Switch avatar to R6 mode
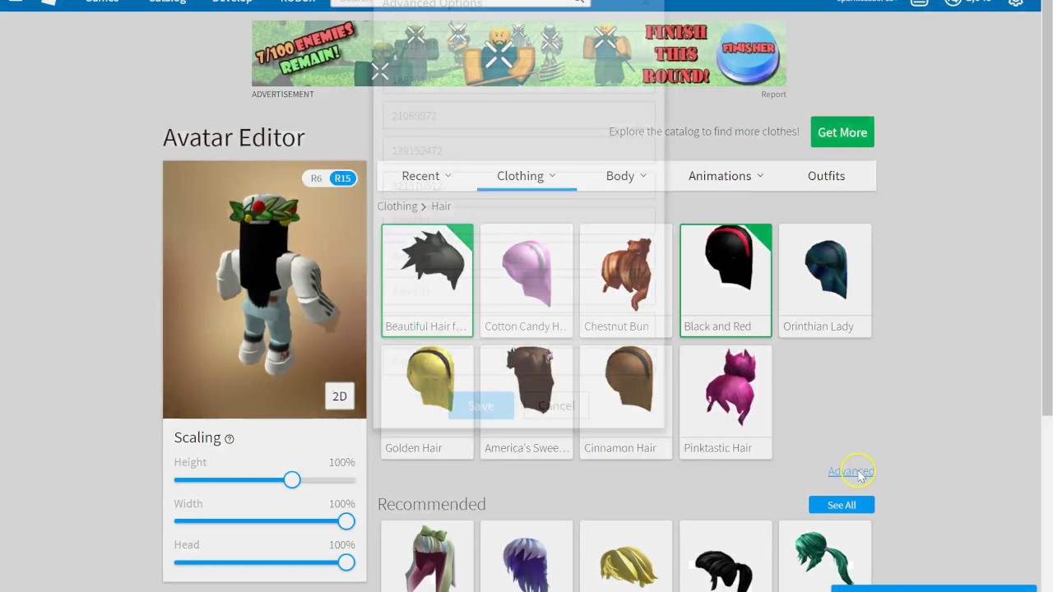This screenshot has width=1053, height=592. tap(316, 178)
